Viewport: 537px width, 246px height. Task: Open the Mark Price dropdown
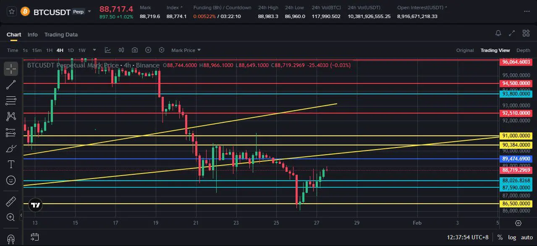186,50
